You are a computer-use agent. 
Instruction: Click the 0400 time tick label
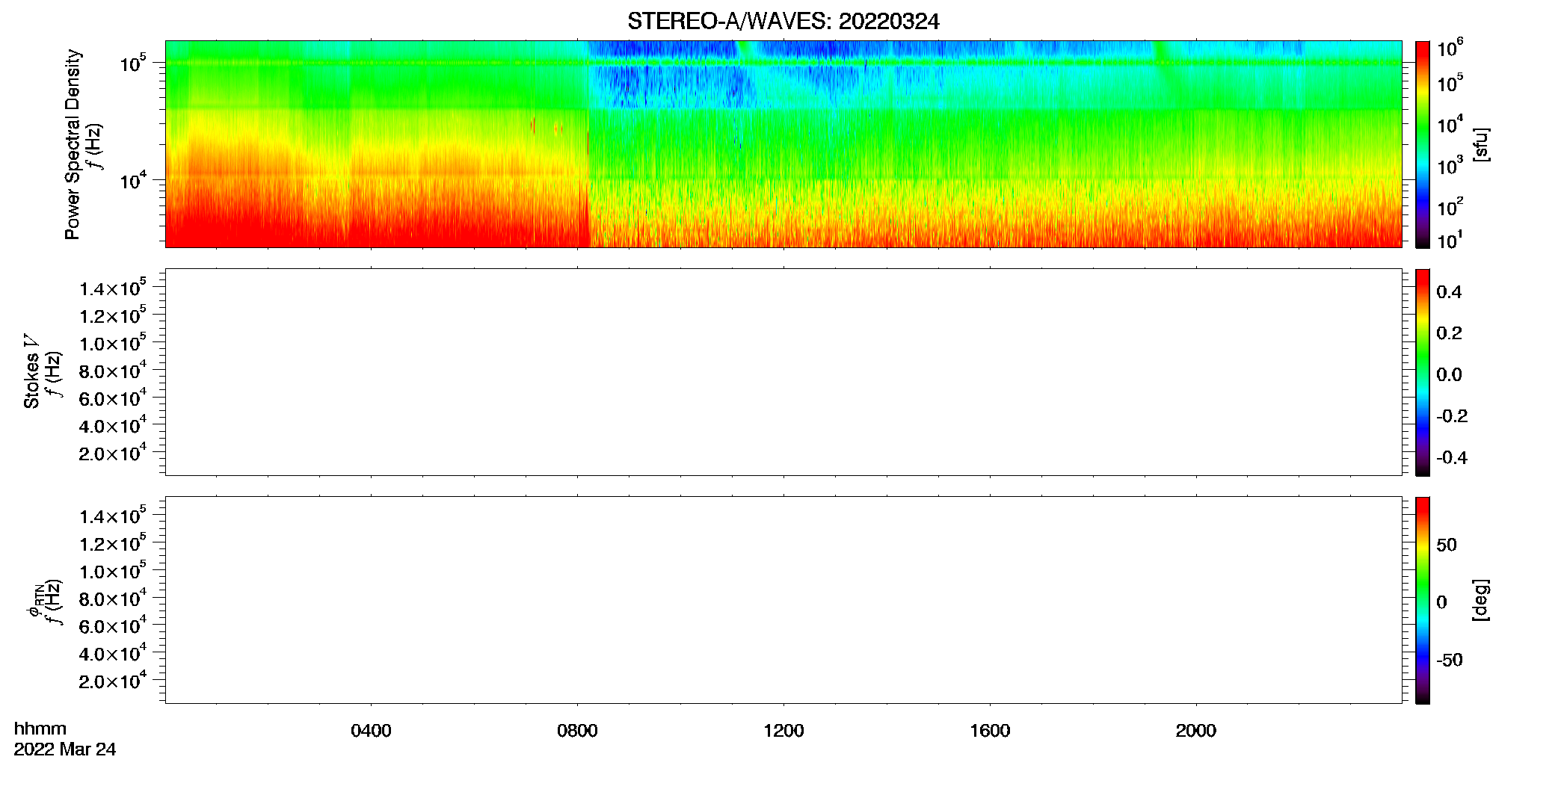[x=371, y=731]
